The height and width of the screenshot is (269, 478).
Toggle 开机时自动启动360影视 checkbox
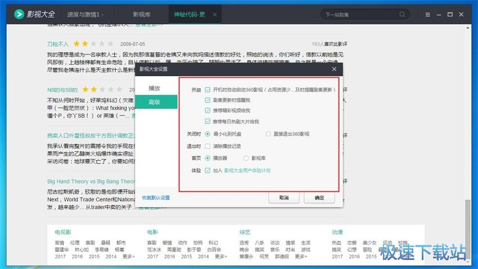[208, 90]
